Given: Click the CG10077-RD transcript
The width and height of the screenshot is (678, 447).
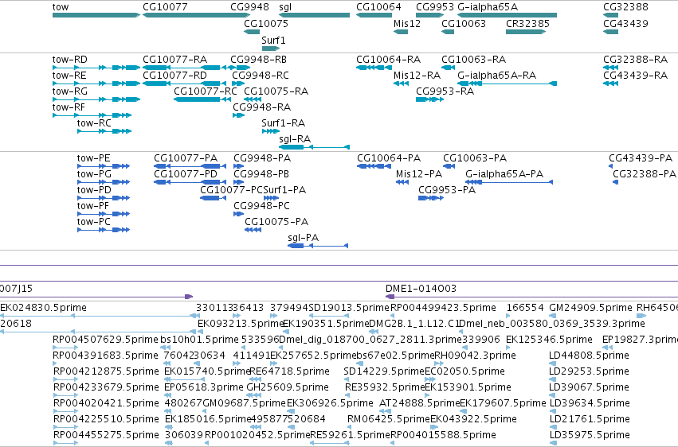Looking at the screenshot, I should 186,84.
